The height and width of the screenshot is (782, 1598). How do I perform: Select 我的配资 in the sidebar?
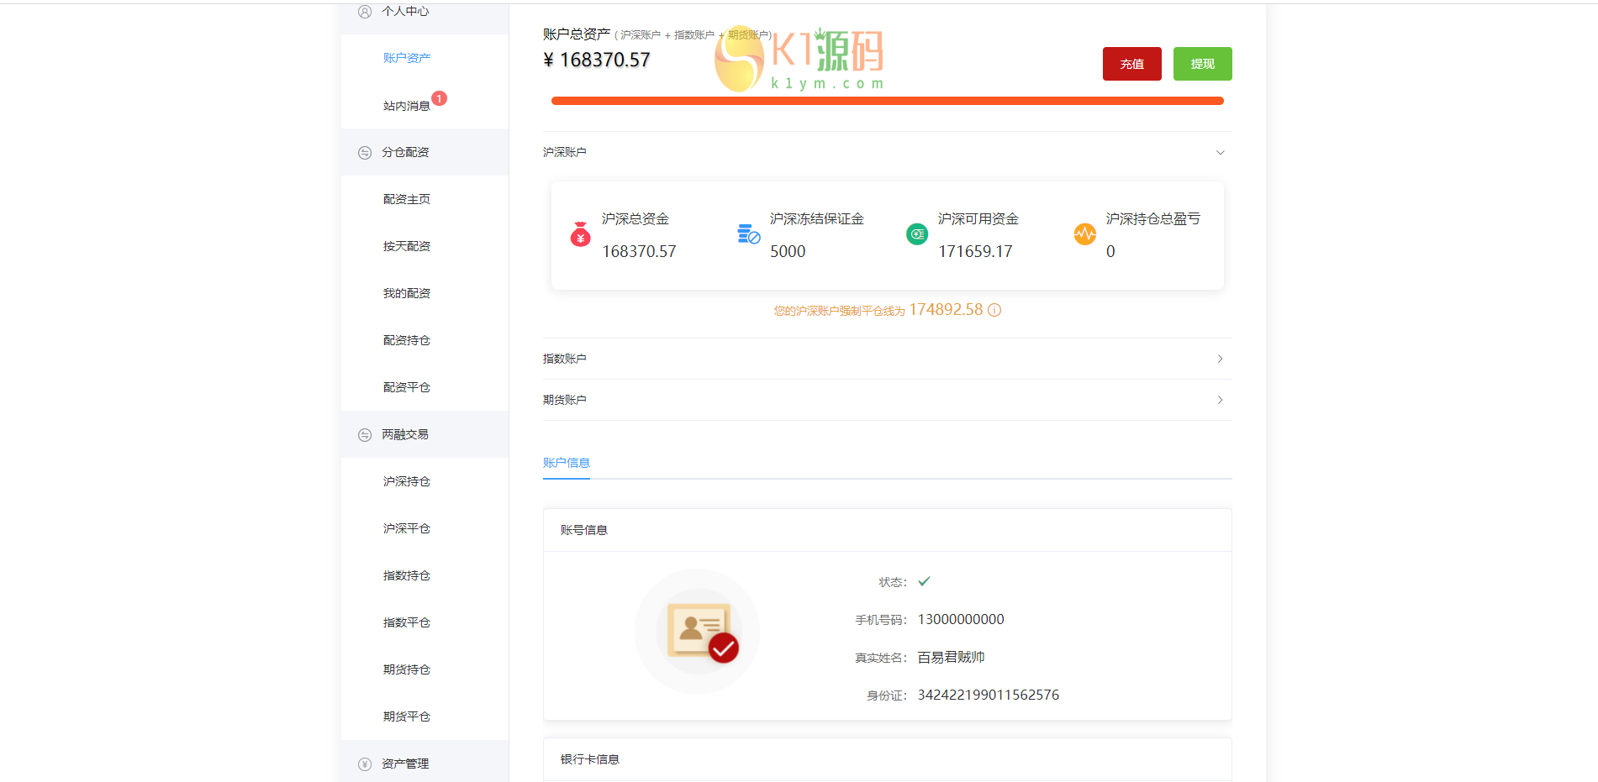pyautogui.click(x=407, y=293)
